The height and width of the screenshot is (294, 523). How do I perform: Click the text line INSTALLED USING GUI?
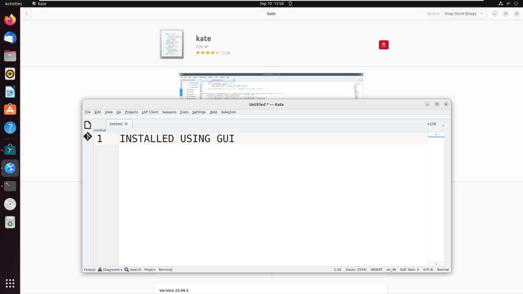(x=177, y=139)
